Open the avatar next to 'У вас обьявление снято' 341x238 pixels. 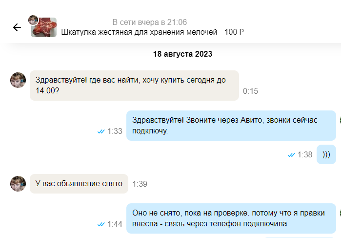pos(18,184)
